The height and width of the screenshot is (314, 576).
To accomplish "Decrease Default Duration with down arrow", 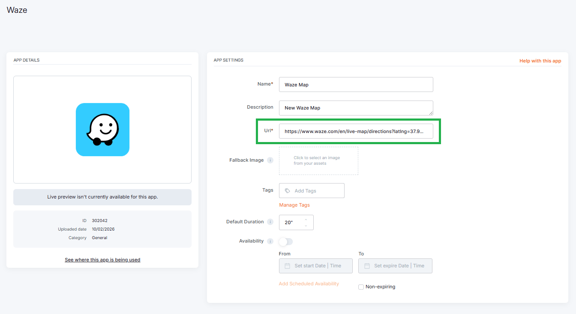I will coord(306,225).
